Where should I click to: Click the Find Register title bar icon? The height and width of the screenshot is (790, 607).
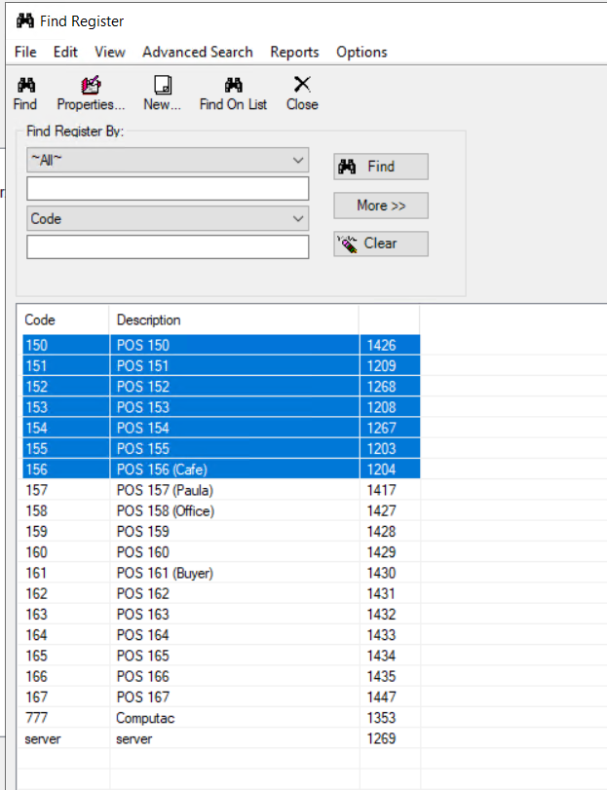tap(24, 20)
